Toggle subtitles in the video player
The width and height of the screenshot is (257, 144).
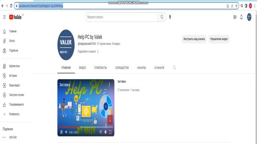click(x=101, y=132)
